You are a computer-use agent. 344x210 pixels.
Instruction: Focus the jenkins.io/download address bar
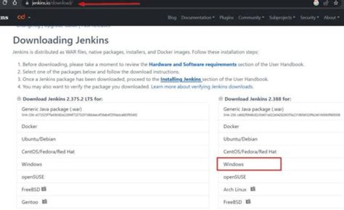52,3
